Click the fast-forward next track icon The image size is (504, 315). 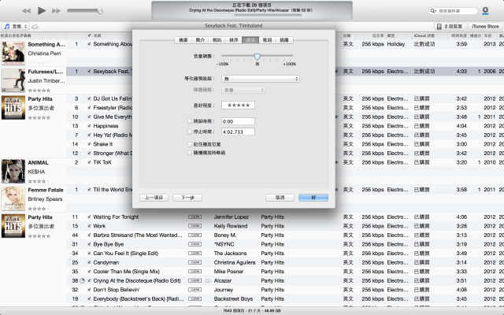tap(56, 11)
